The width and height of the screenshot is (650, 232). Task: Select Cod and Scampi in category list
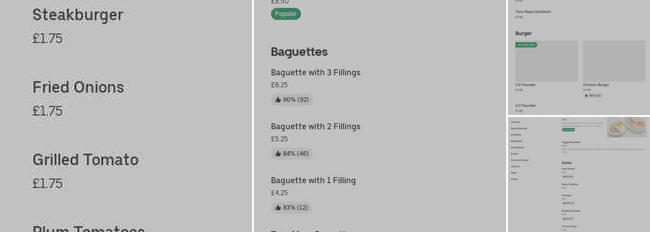pos(520,160)
